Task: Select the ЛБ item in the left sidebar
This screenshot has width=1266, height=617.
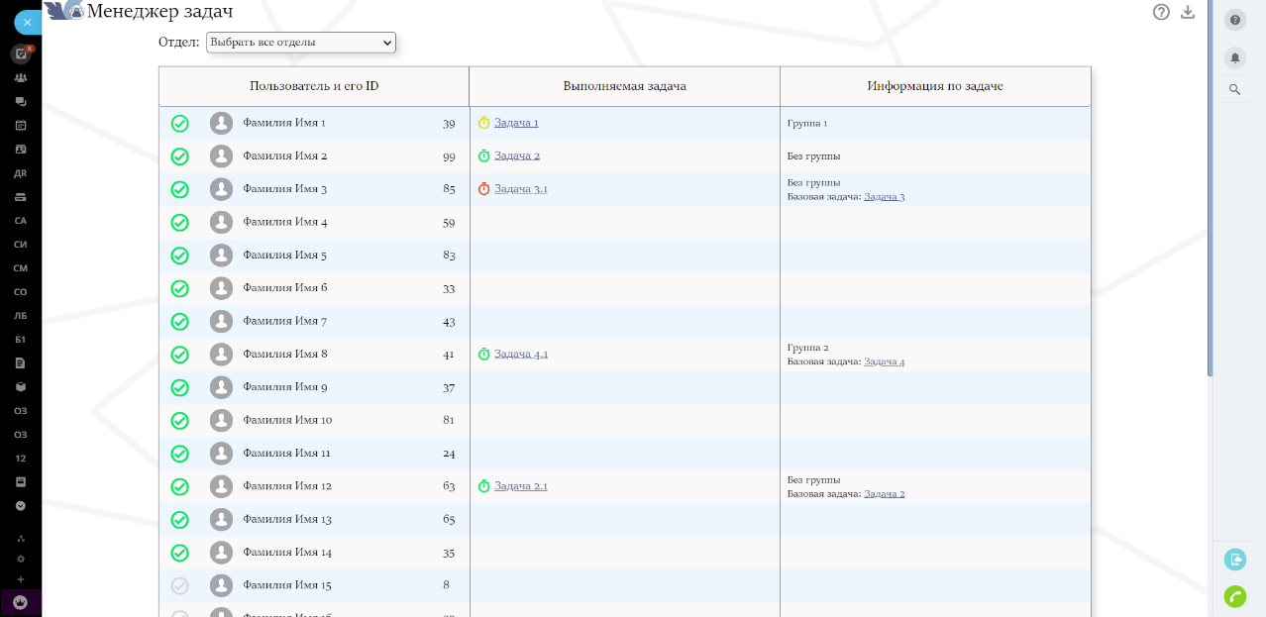Action: click(21, 315)
